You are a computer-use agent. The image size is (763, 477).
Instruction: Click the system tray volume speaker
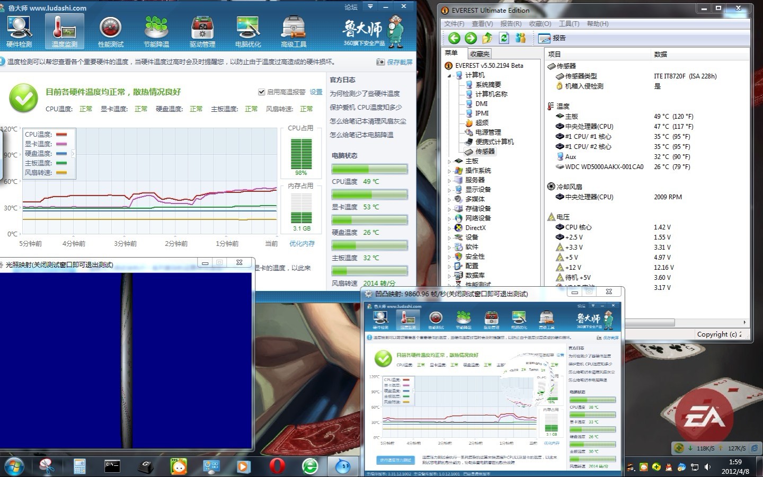coord(707,467)
